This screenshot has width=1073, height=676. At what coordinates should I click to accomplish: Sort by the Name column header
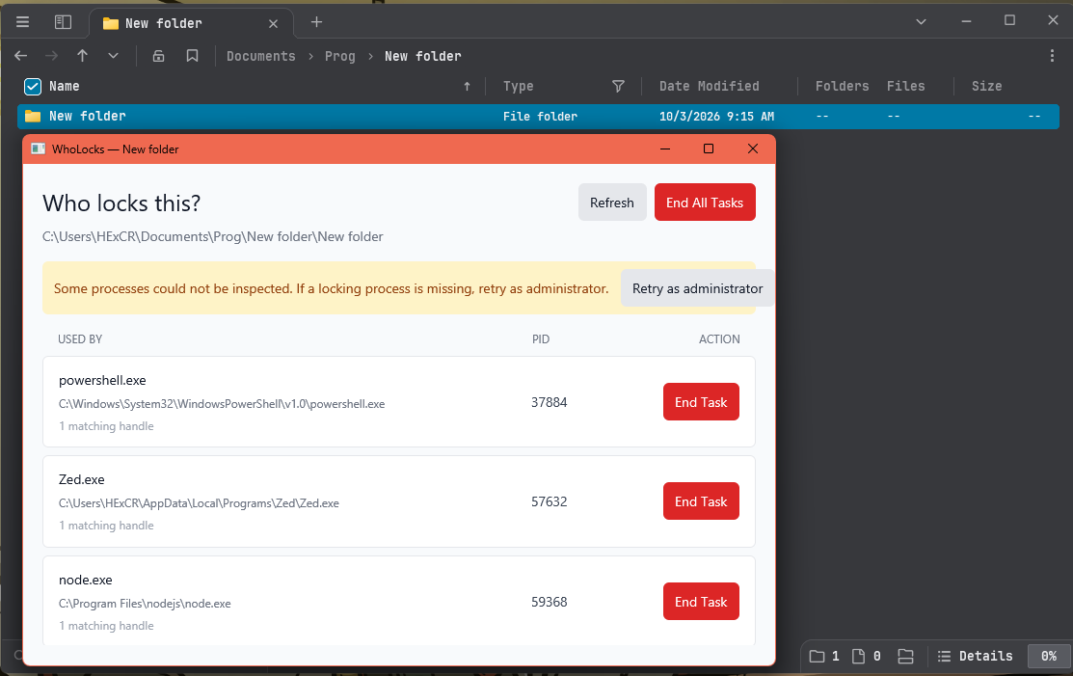coord(65,86)
